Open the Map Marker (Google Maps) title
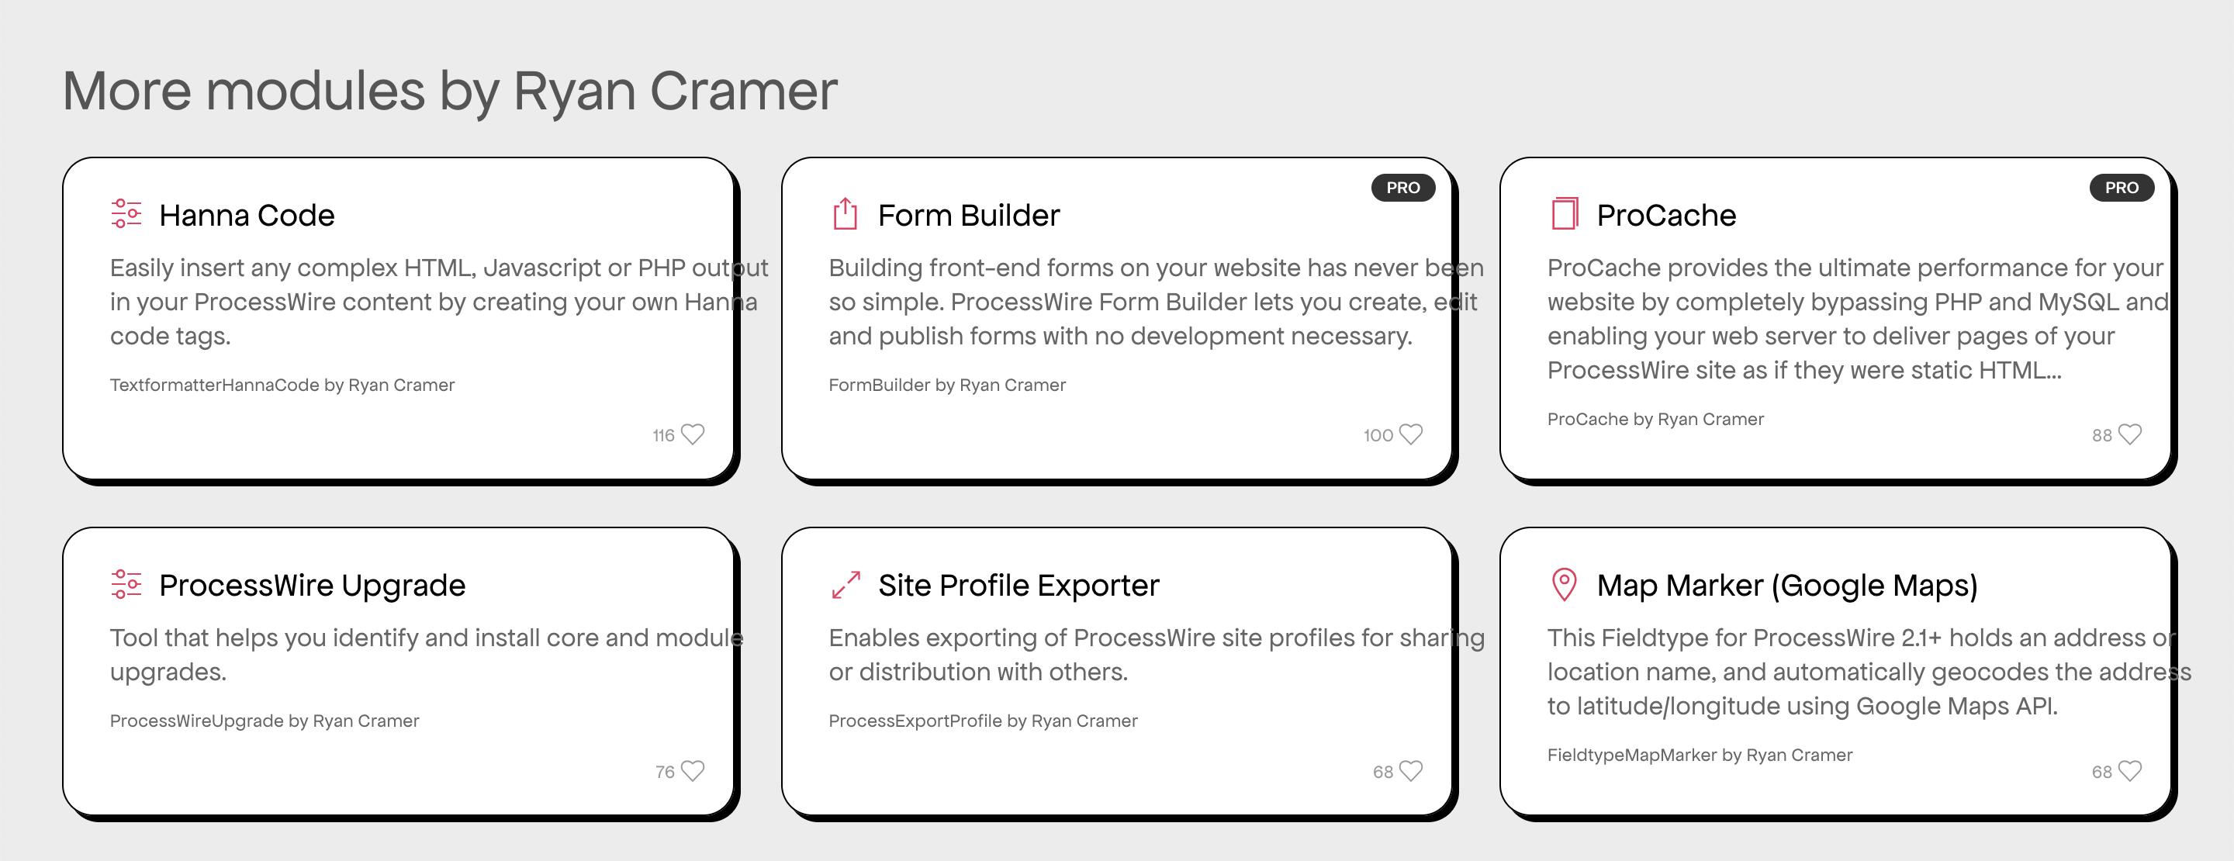The image size is (2234, 861). coord(1787,586)
